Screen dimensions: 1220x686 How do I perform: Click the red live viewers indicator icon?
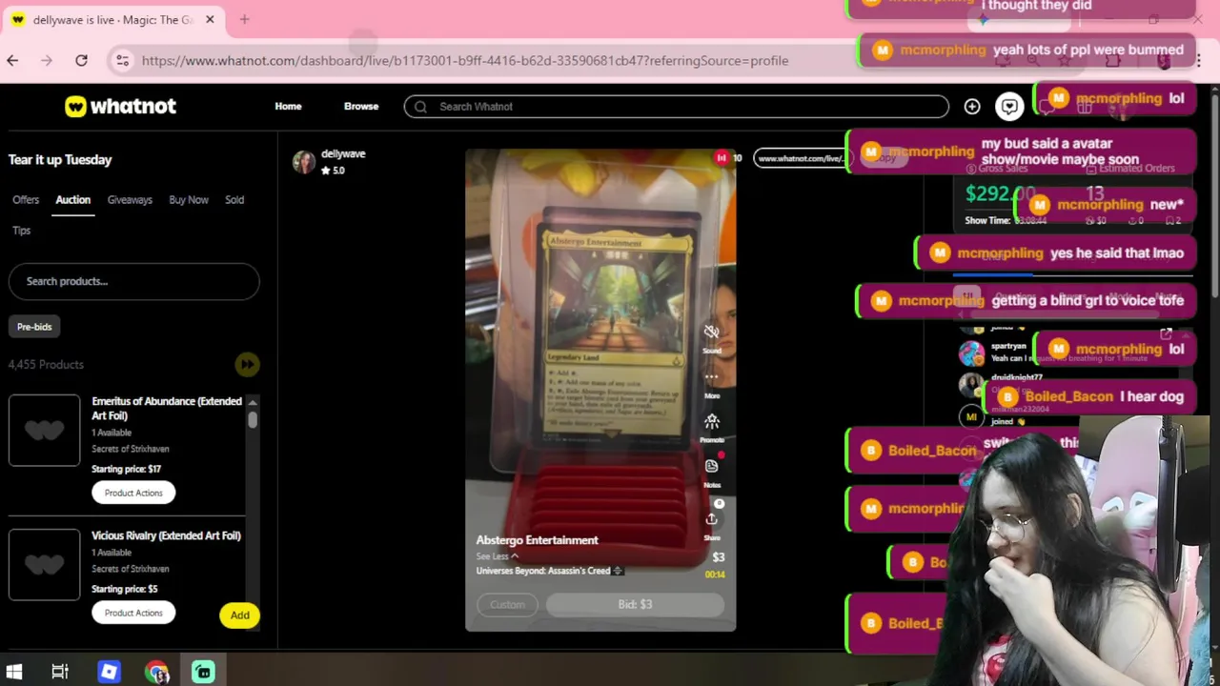point(722,157)
